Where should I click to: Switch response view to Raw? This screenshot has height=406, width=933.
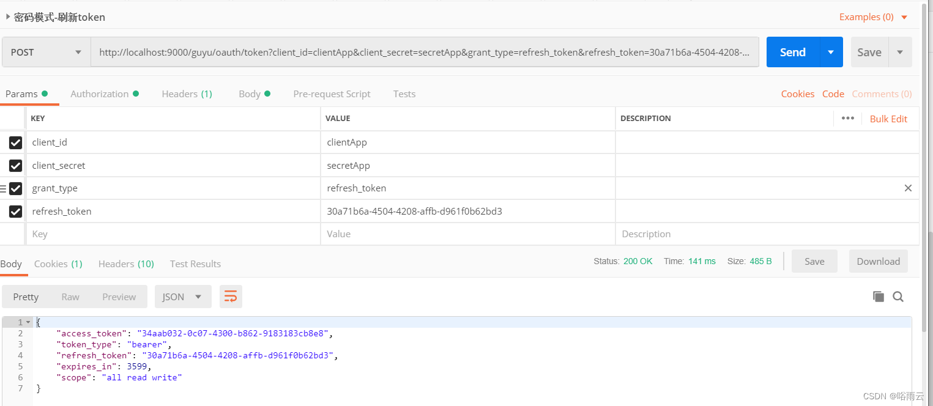pos(70,297)
